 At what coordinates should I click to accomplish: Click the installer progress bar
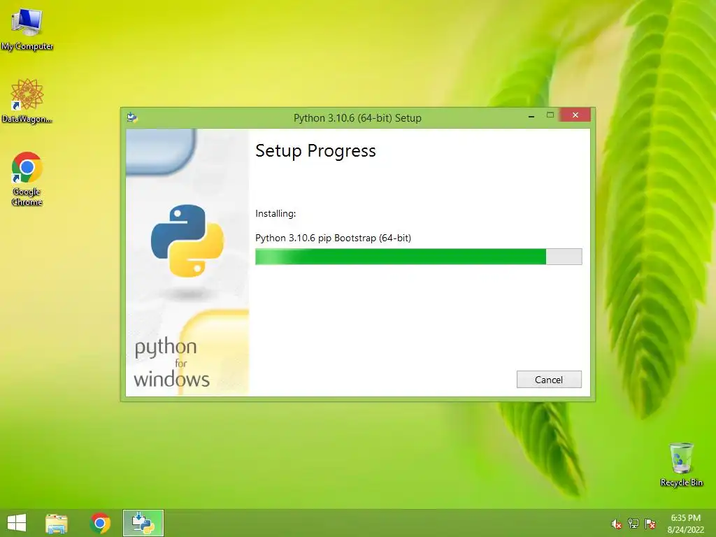418,257
